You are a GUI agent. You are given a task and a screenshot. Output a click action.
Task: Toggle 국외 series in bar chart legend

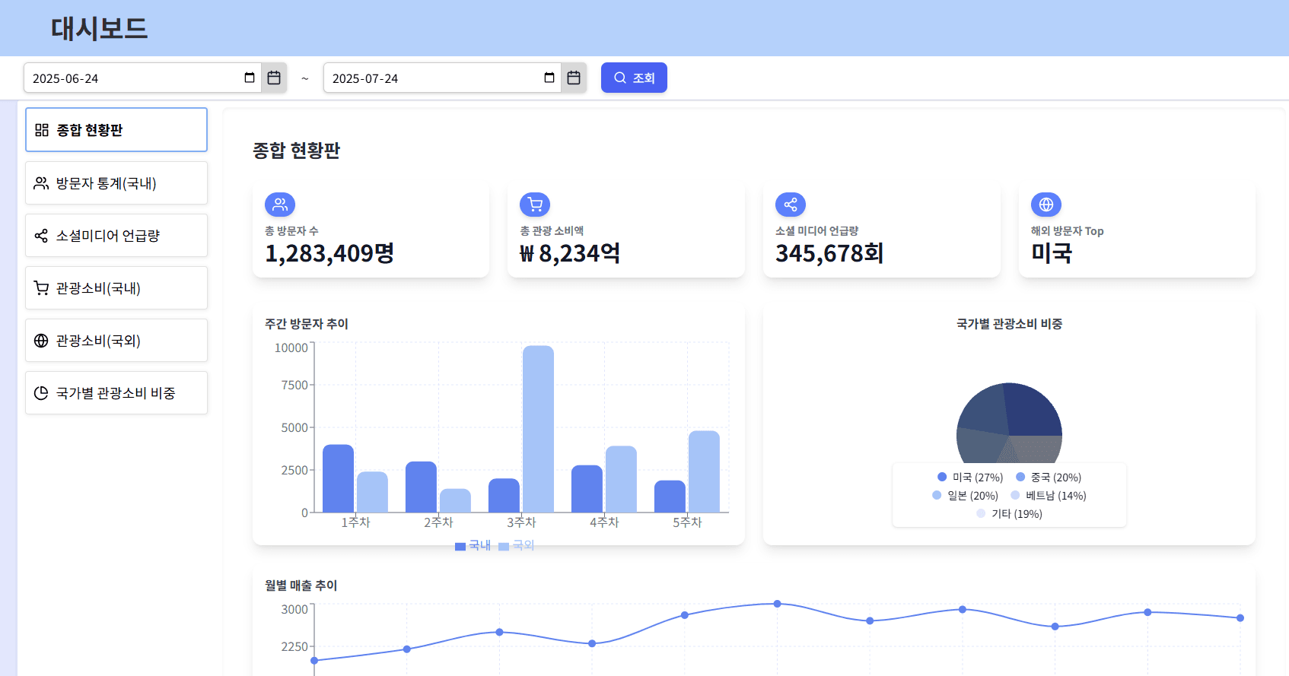517,545
